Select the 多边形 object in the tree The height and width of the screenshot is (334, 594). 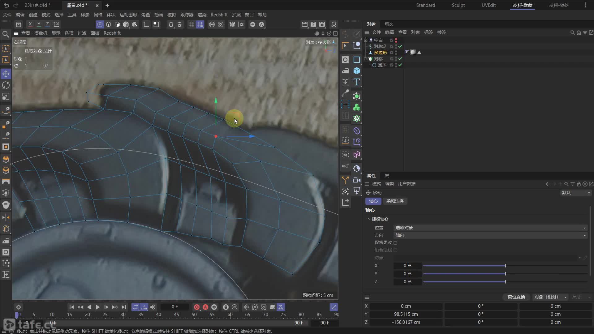[x=380, y=53]
